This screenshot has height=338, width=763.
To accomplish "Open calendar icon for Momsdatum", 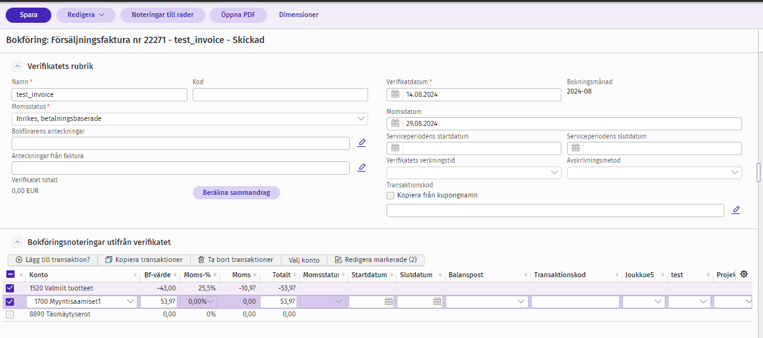I will [395, 124].
